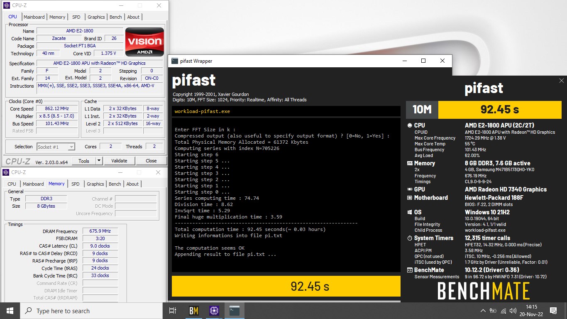Close the pifast result panel with X
The image size is (567, 319).
pos(562,81)
